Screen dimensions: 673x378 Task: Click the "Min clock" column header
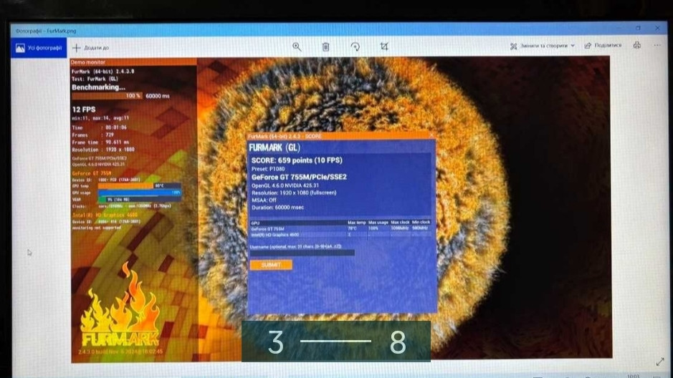pyautogui.click(x=421, y=222)
